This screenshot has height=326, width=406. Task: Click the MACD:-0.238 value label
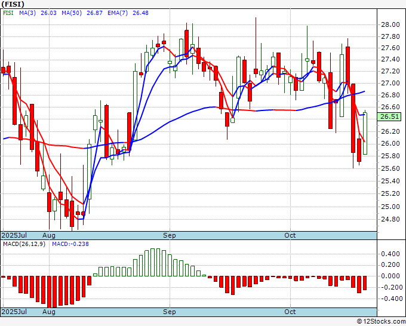tap(70, 244)
